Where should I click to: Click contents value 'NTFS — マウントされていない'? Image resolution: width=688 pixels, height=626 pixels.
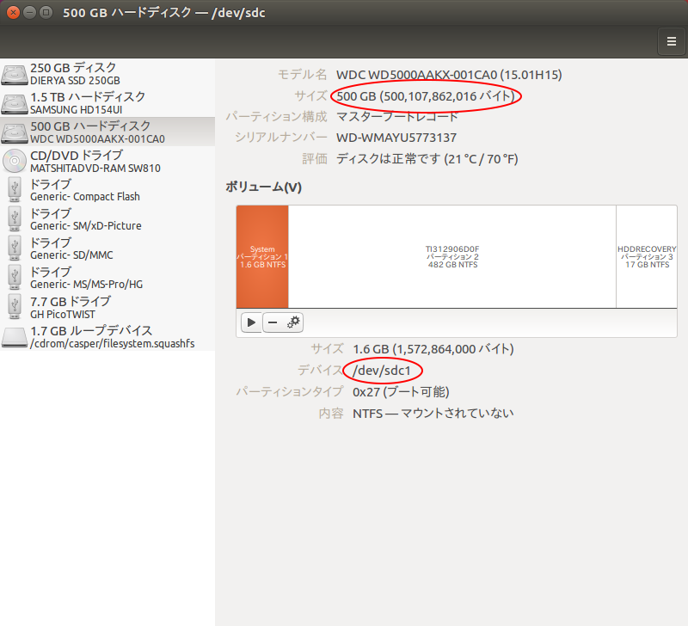pyautogui.click(x=433, y=414)
